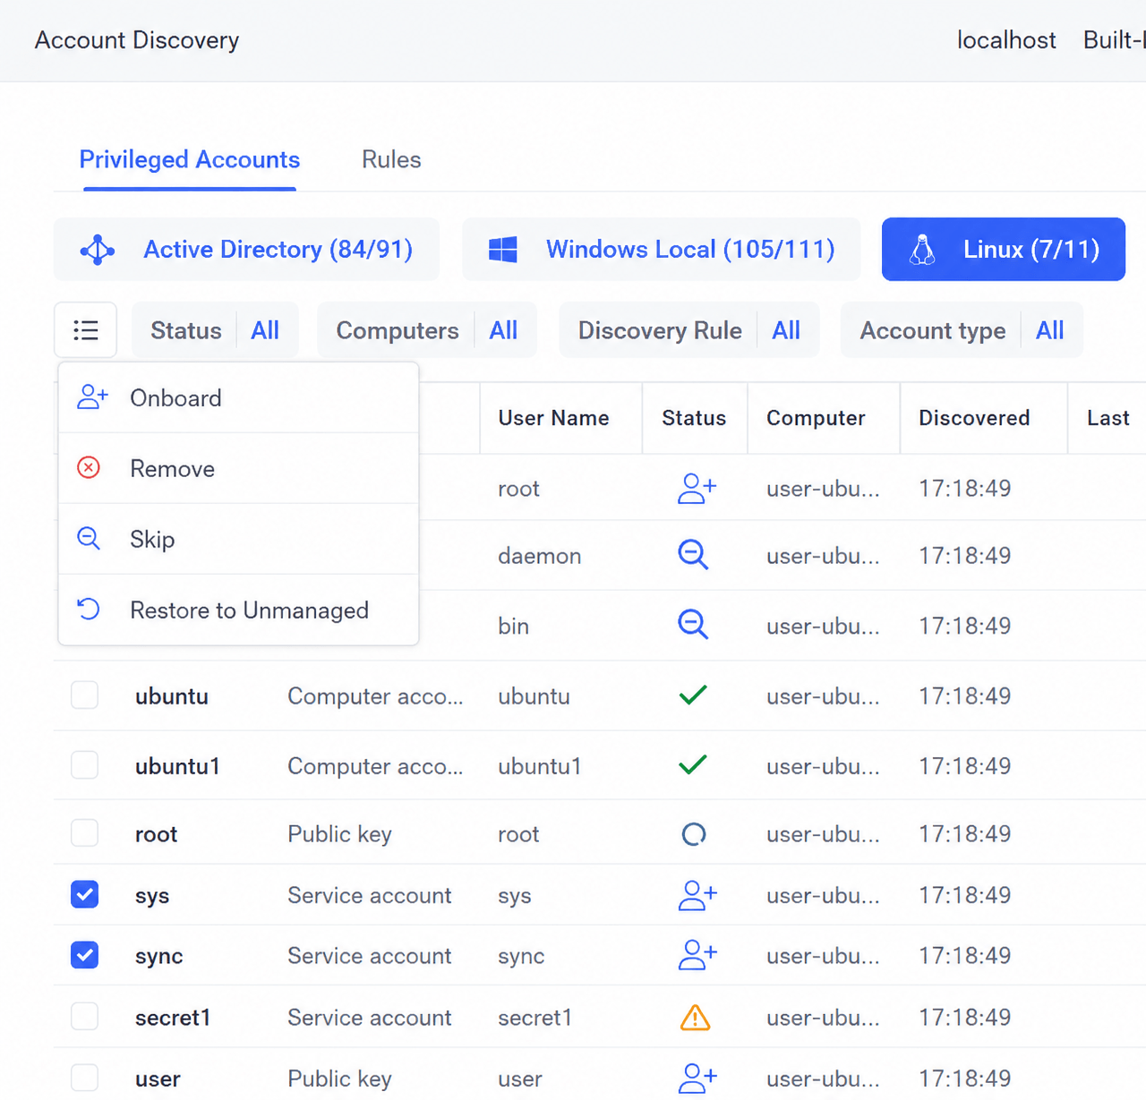This screenshot has width=1146, height=1100.
Task: Open the Status filter dropdown
Action: pos(215,330)
